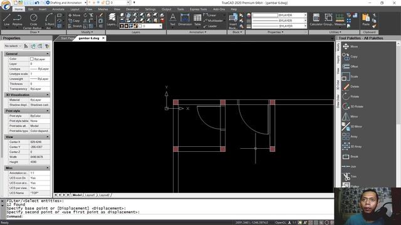The width and height of the screenshot is (401, 225).
Task: Close the gambar 6.dwg tab
Action: coord(103,38)
